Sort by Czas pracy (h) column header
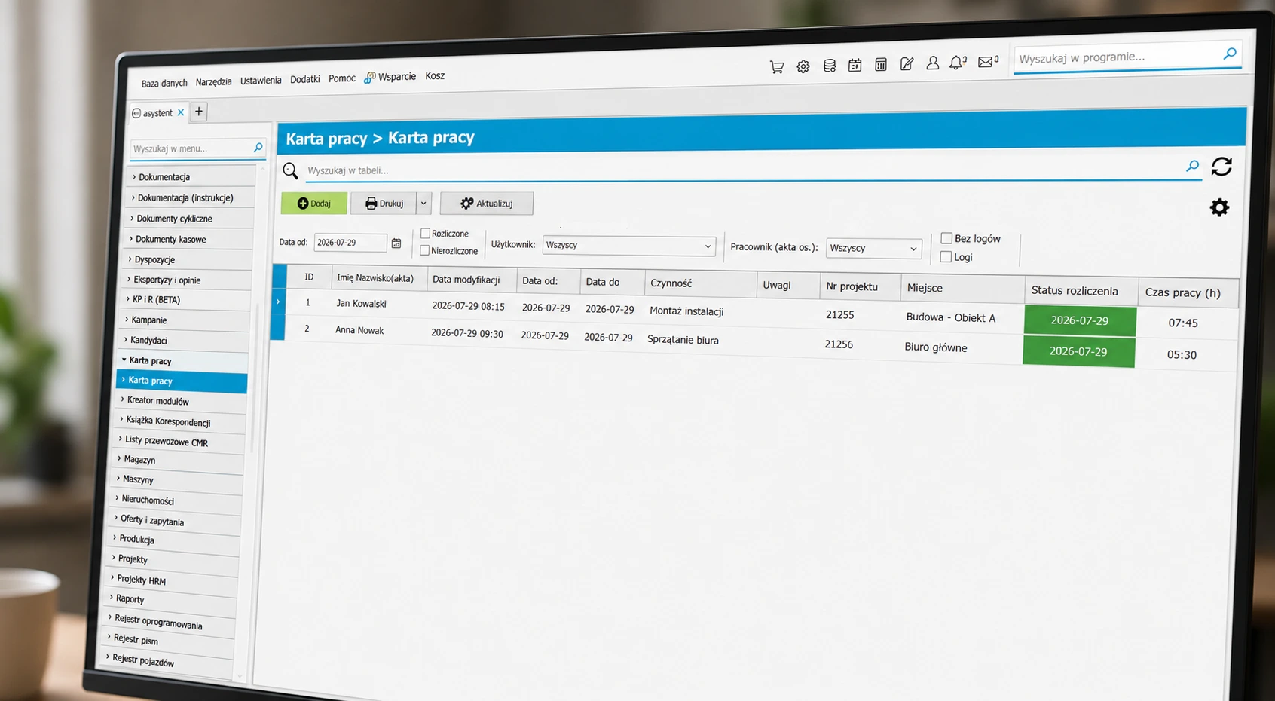Screen dimensions: 1275x701 (1188, 292)
